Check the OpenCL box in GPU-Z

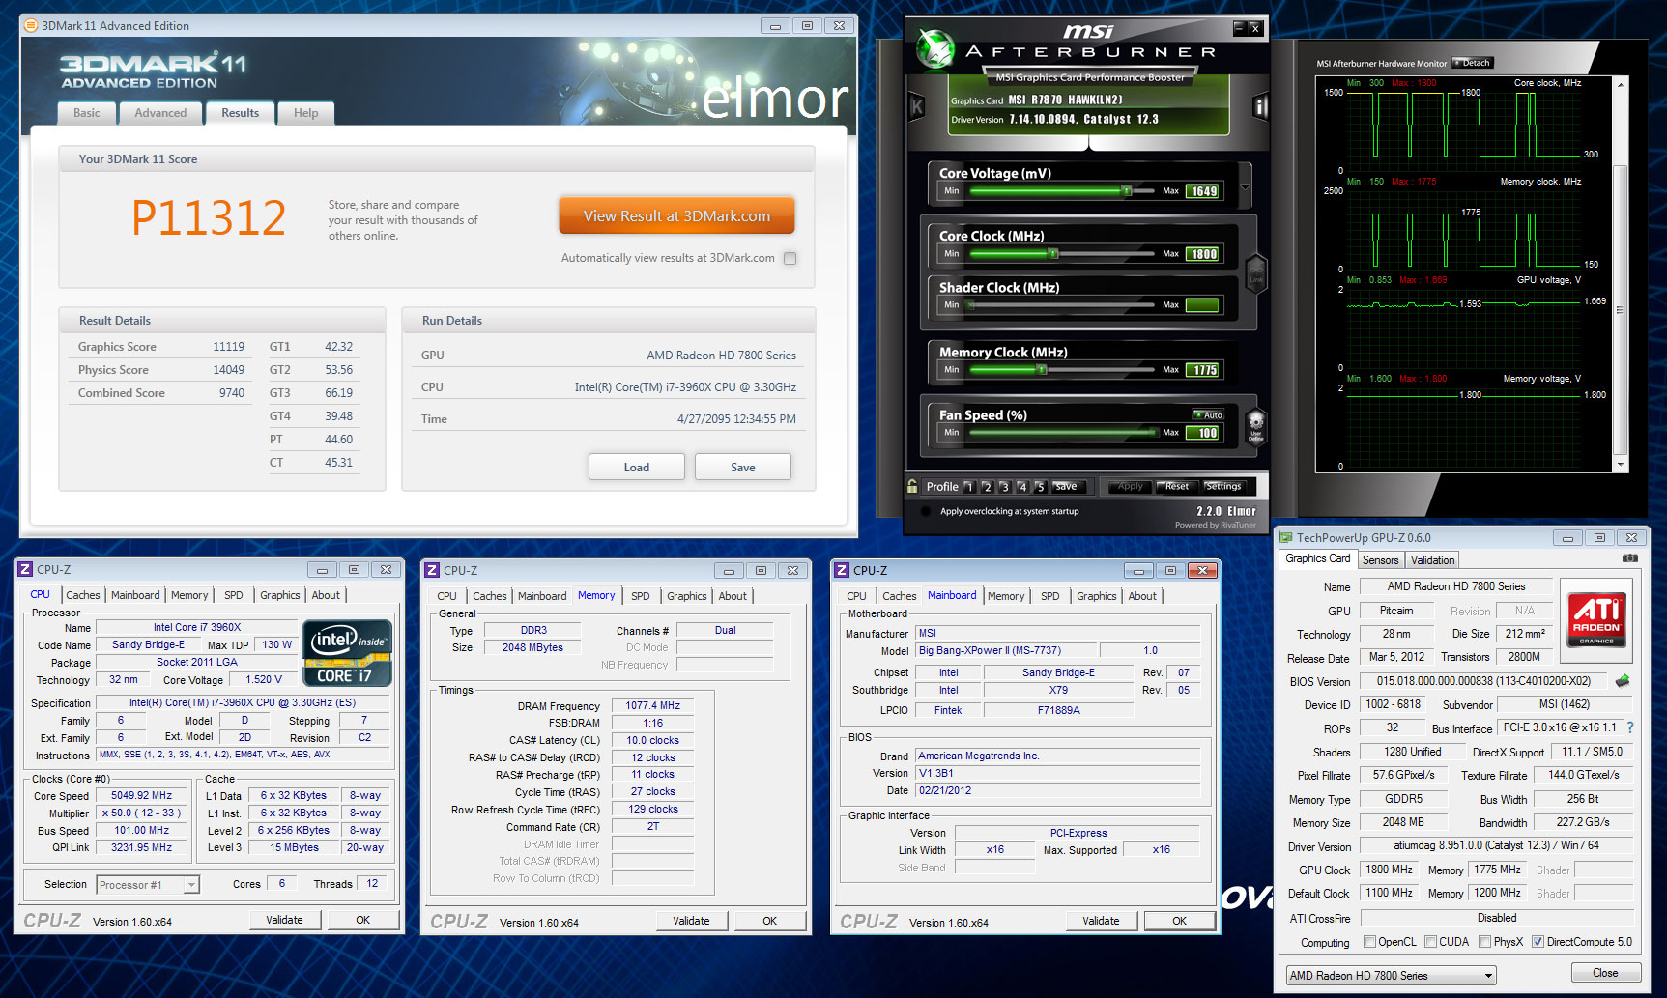tap(1369, 942)
